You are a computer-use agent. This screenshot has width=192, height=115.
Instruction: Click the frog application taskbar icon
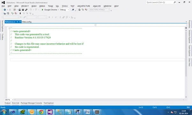click(23, 112)
